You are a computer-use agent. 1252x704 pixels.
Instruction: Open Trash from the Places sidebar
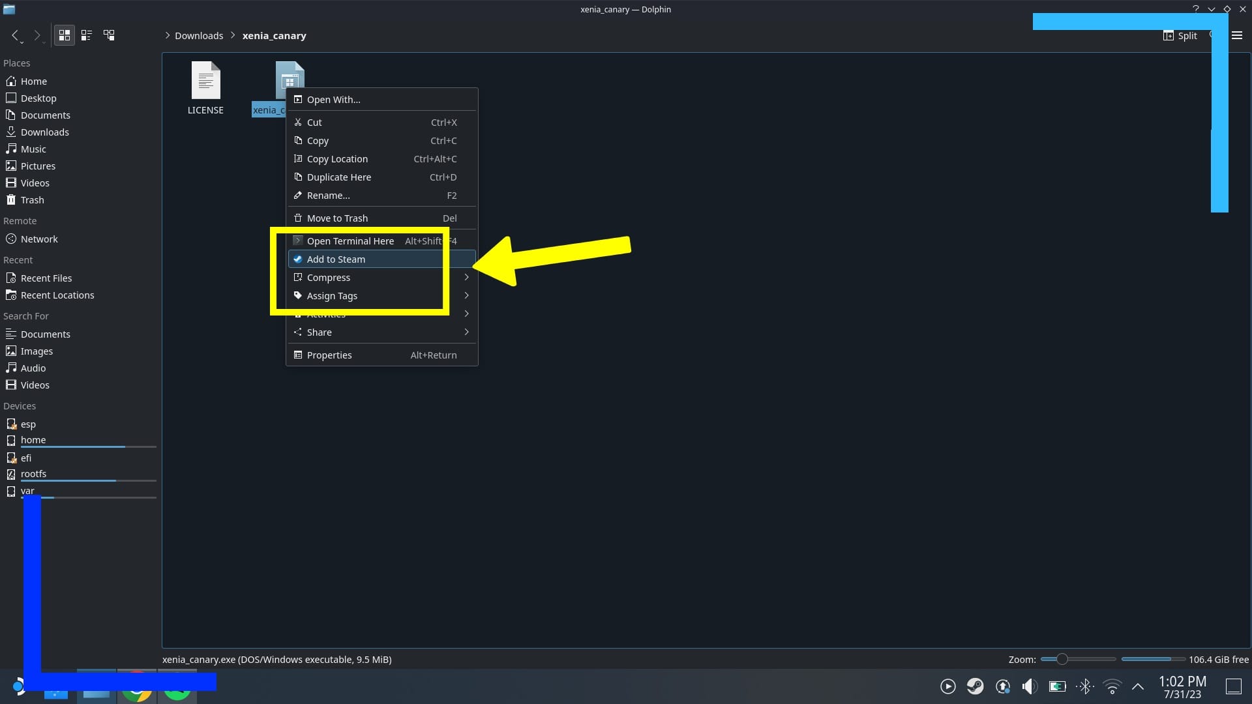click(31, 199)
